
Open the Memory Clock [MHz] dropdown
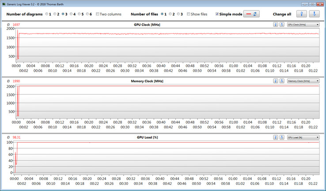pyautogui.click(x=303, y=81)
